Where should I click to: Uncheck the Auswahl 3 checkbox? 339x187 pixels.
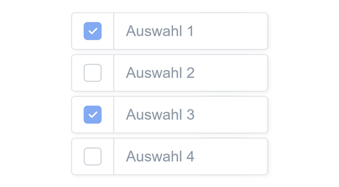[93, 115]
